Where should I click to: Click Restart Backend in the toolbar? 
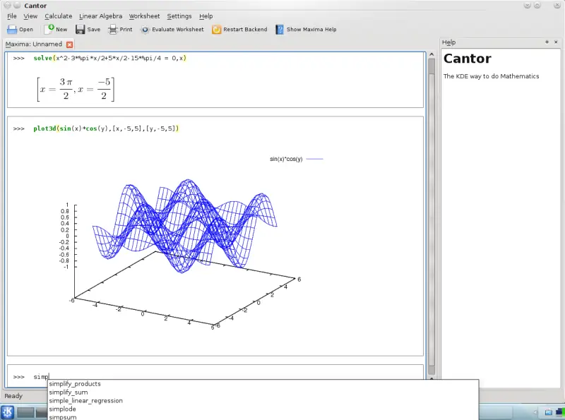(239, 30)
